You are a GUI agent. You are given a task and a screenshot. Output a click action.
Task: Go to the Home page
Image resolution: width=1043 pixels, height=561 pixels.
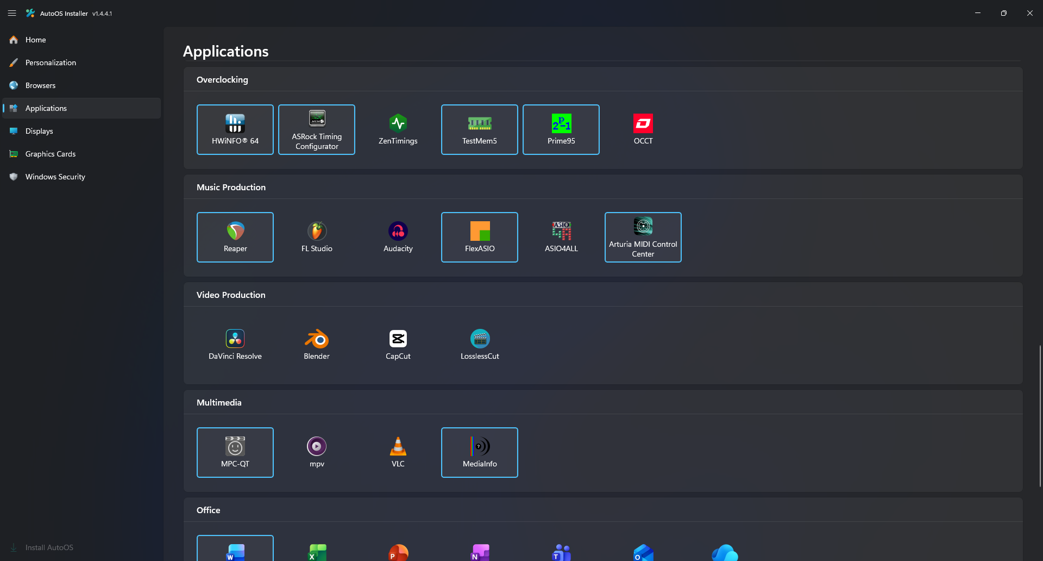pyautogui.click(x=81, y=40)
